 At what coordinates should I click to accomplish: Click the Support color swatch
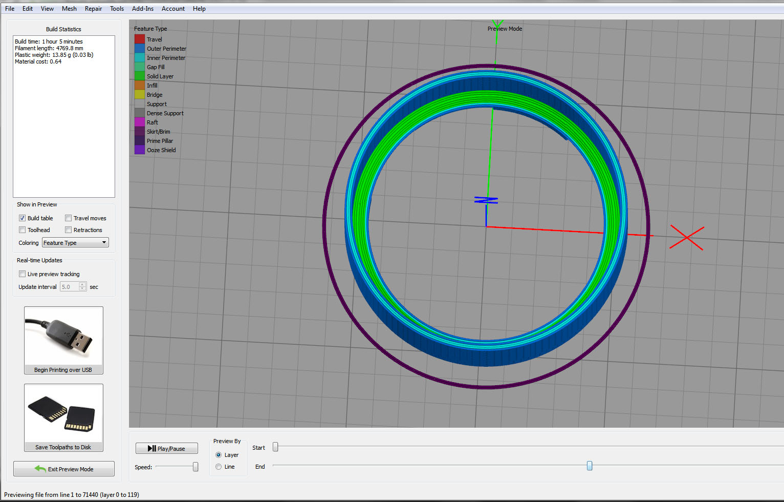coord(140,104)
